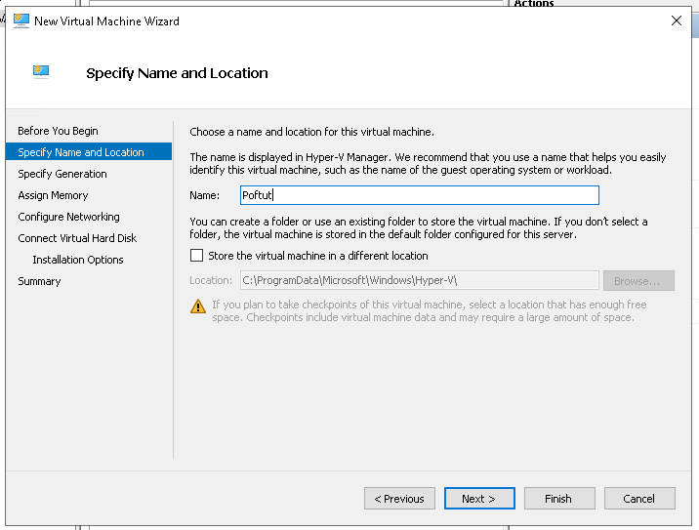Click the disabled Browse button
This screenshot has width=699, height=530.
[x=638, y=281]
